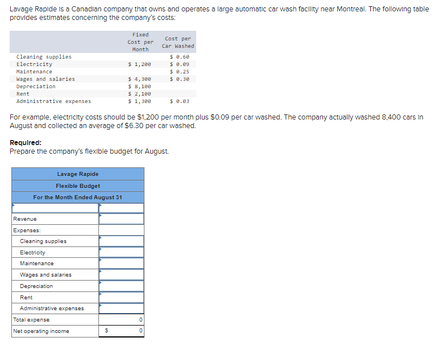Click 'Depreciation' in the cost table
Viewport: 443px width, 358px height.
click(36, 87)
